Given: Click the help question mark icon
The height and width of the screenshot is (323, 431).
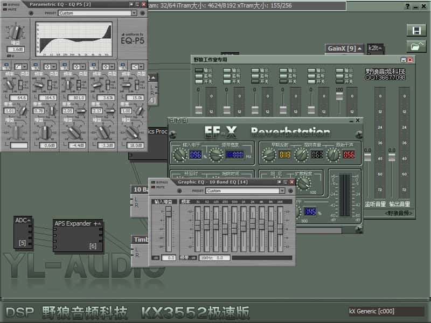Looking at the screenshot, I should [x=407, y=6].
